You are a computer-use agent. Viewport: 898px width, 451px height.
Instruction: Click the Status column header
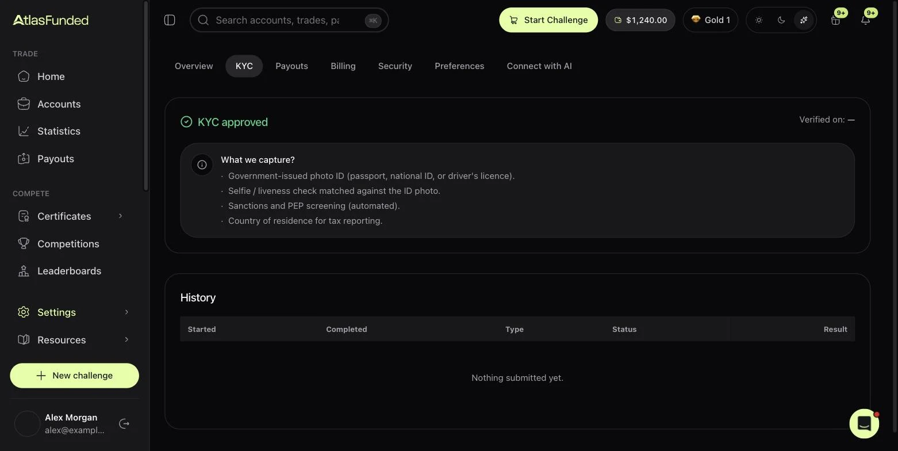point(624,330)
